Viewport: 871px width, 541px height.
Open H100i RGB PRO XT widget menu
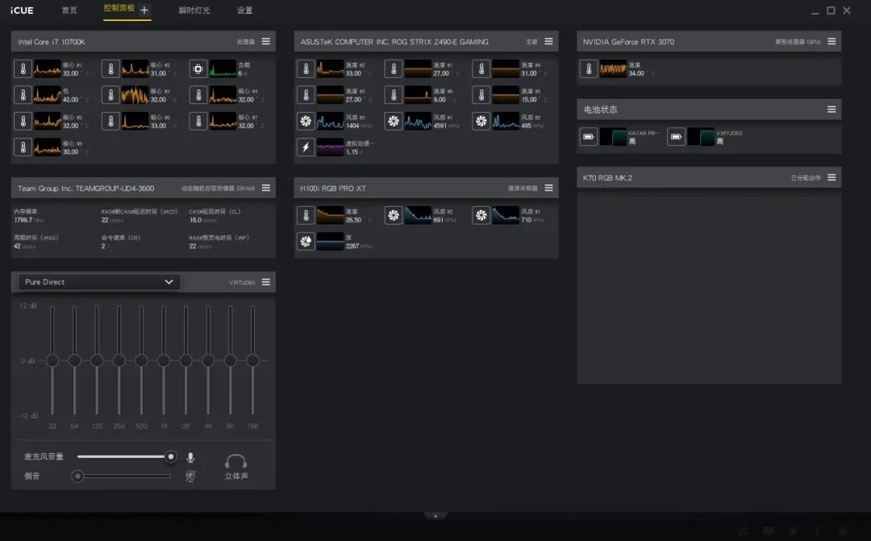[x=549, y=188]
